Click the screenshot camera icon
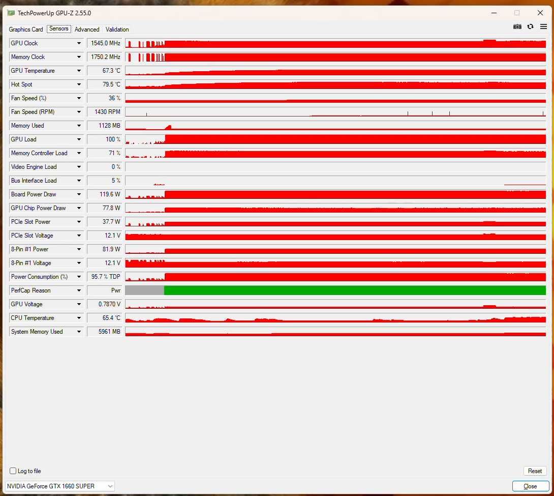The image size is (554, 496). pos(517,26)
